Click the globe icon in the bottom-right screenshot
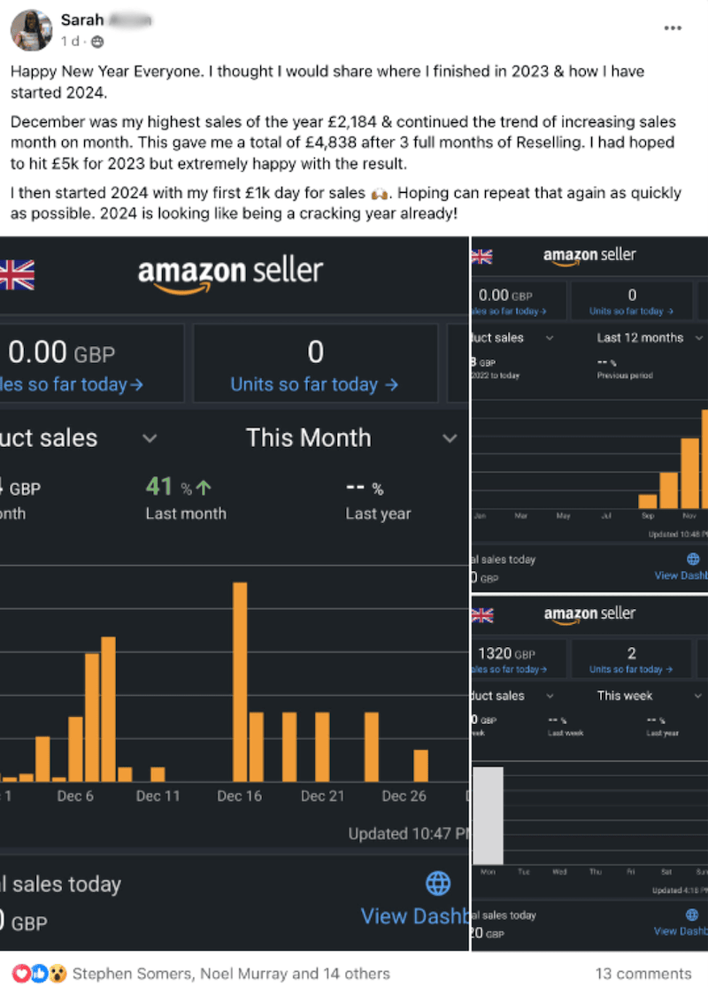This screenshot has height=987, width=708. [693, 915]
